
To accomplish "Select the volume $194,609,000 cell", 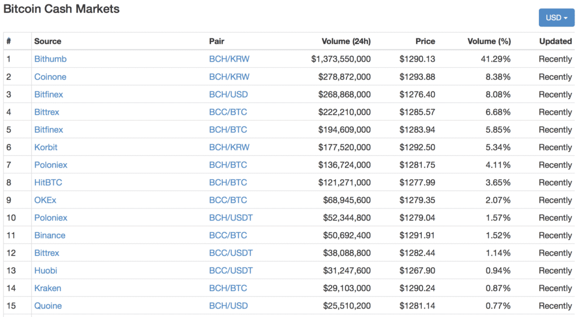I will (344, 130).
